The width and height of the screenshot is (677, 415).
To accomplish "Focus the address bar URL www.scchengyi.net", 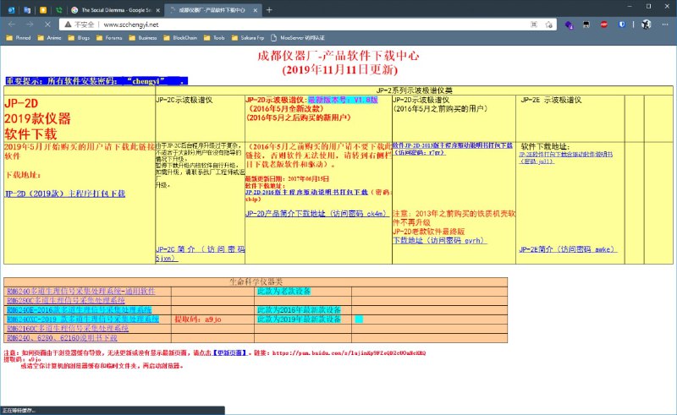I will pyautogui.click(x=131, y=25).
